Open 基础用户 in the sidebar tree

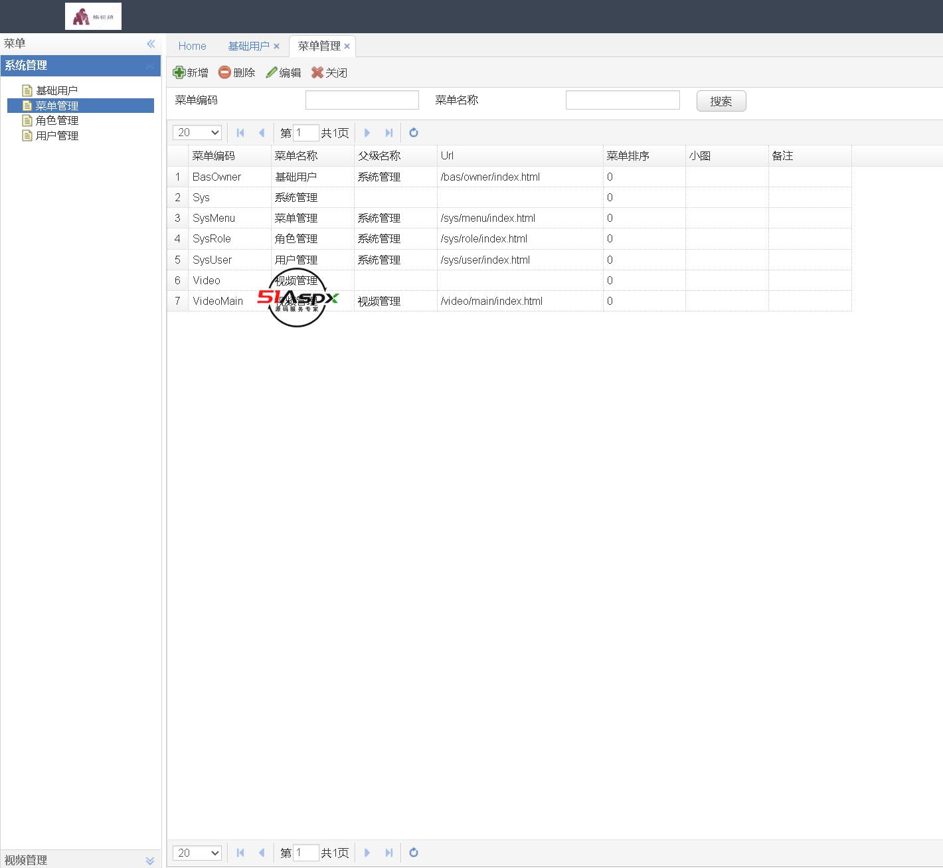coord(56,90)
